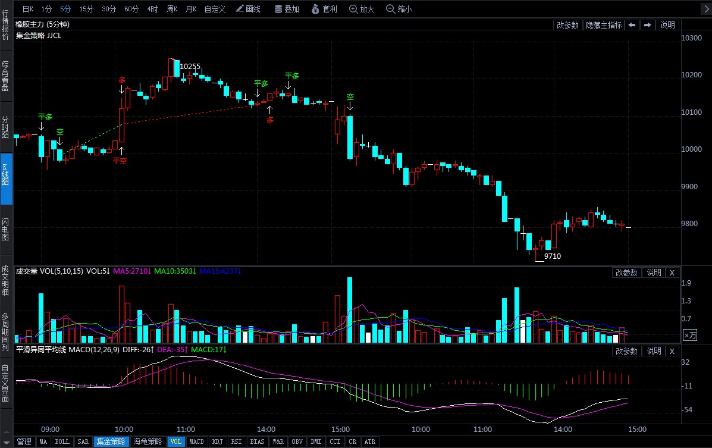The height and width of the screenshot is (448, 712).
Task: Click 橡胶主力 (5分钟) chart title
Action: [43, 24]
